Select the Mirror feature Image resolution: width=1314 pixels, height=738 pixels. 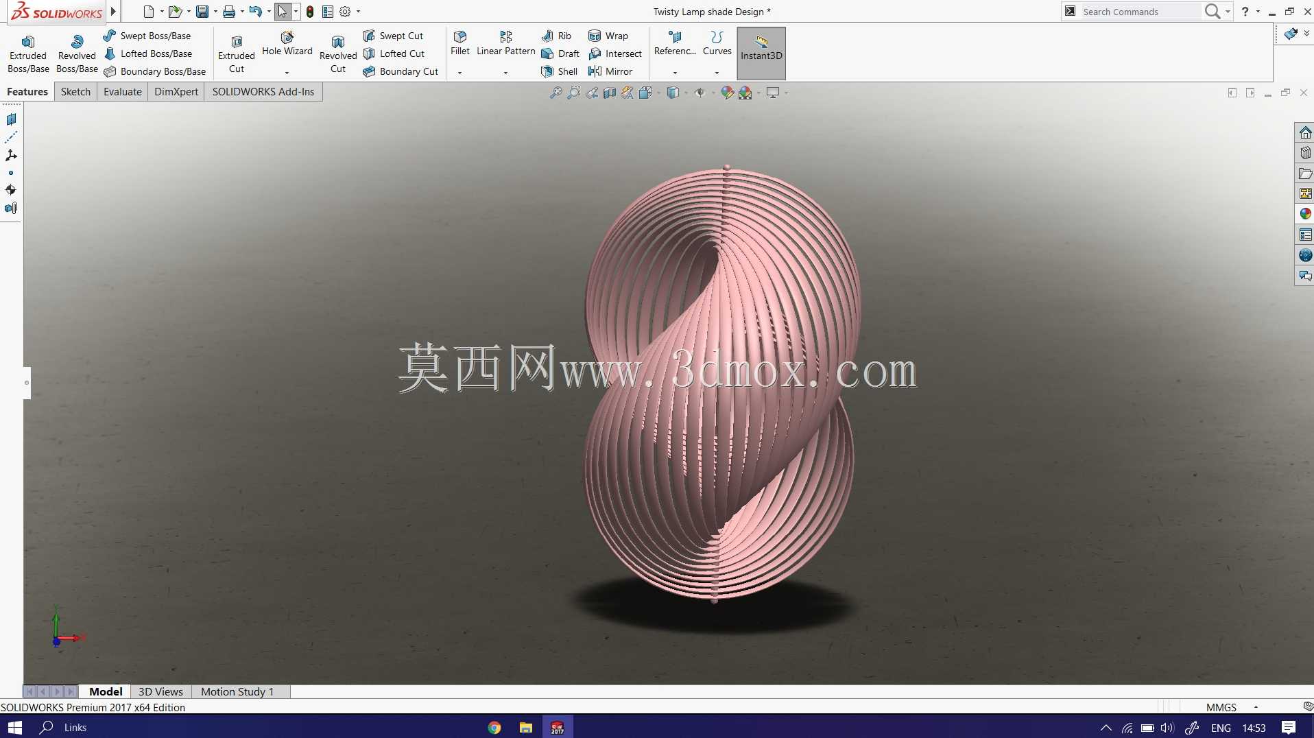point(610,71)
